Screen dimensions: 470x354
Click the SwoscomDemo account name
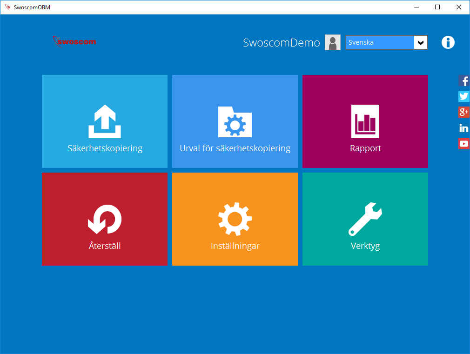(x=282, y=43)
